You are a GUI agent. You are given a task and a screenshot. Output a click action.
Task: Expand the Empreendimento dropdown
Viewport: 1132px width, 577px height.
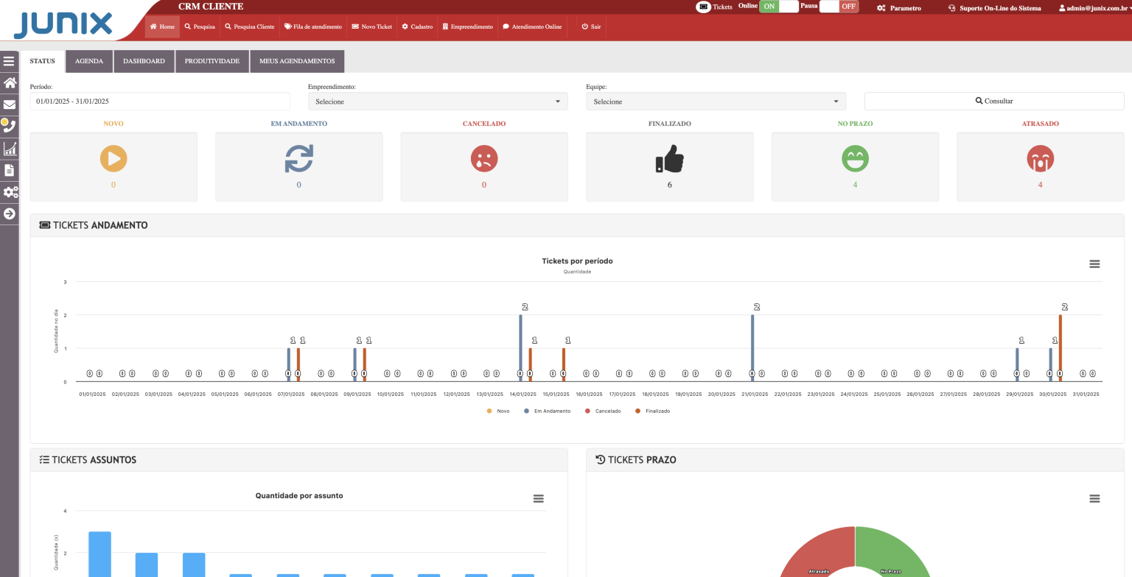438,102
